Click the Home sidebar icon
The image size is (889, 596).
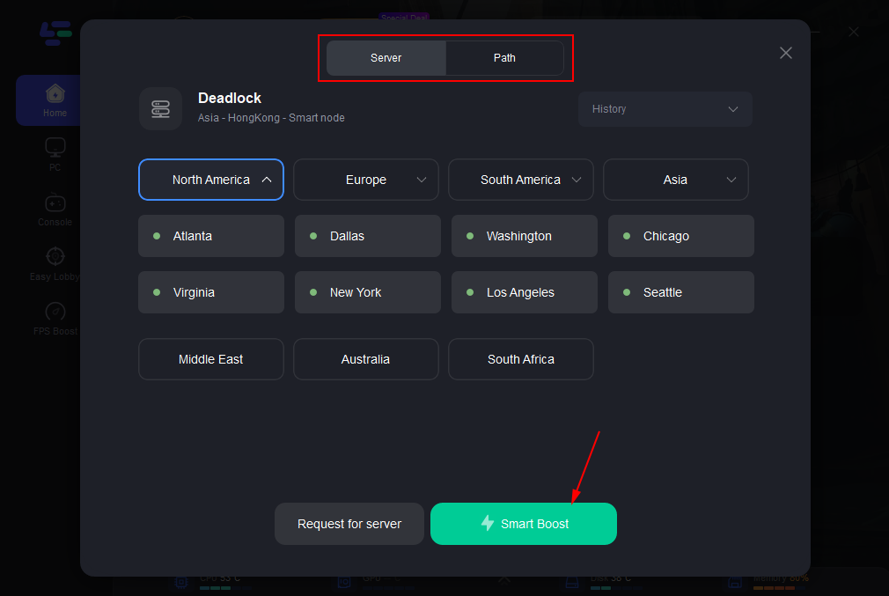pos(55,93)
